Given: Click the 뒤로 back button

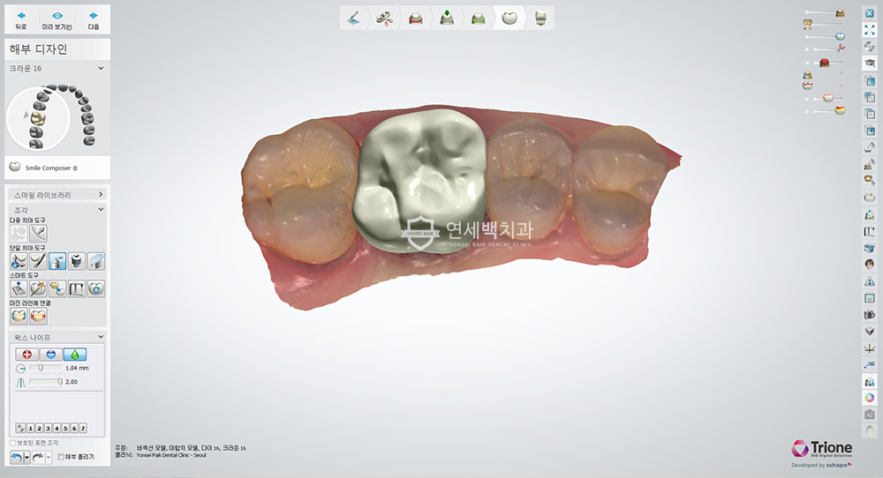Looking at the screenshot, I should 21,19.
